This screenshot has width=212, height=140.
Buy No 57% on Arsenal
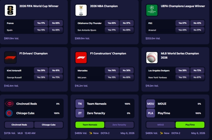coord(197,30)
